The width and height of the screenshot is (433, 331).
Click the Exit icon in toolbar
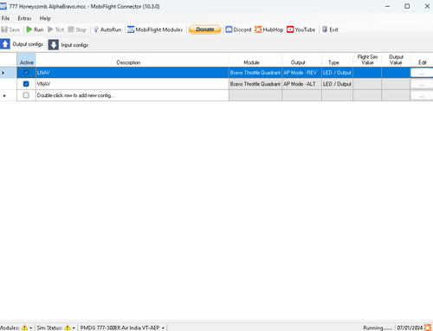pyautogui.click(x=325, y=29)
